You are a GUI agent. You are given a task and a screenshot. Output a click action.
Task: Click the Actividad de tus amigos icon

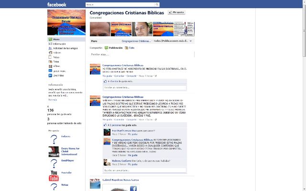point(50,48)
